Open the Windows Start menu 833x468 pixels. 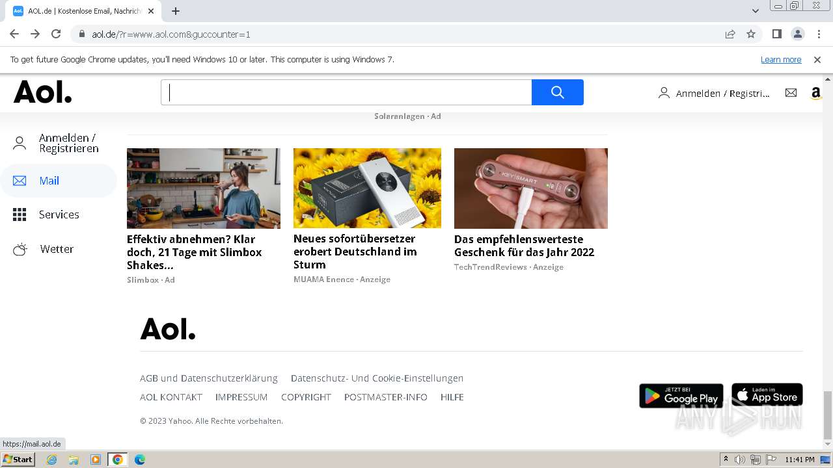click(18, 460)
